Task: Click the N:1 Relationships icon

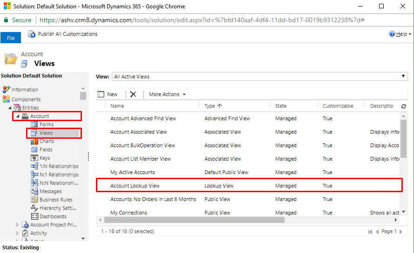Action: click(34, 175)
